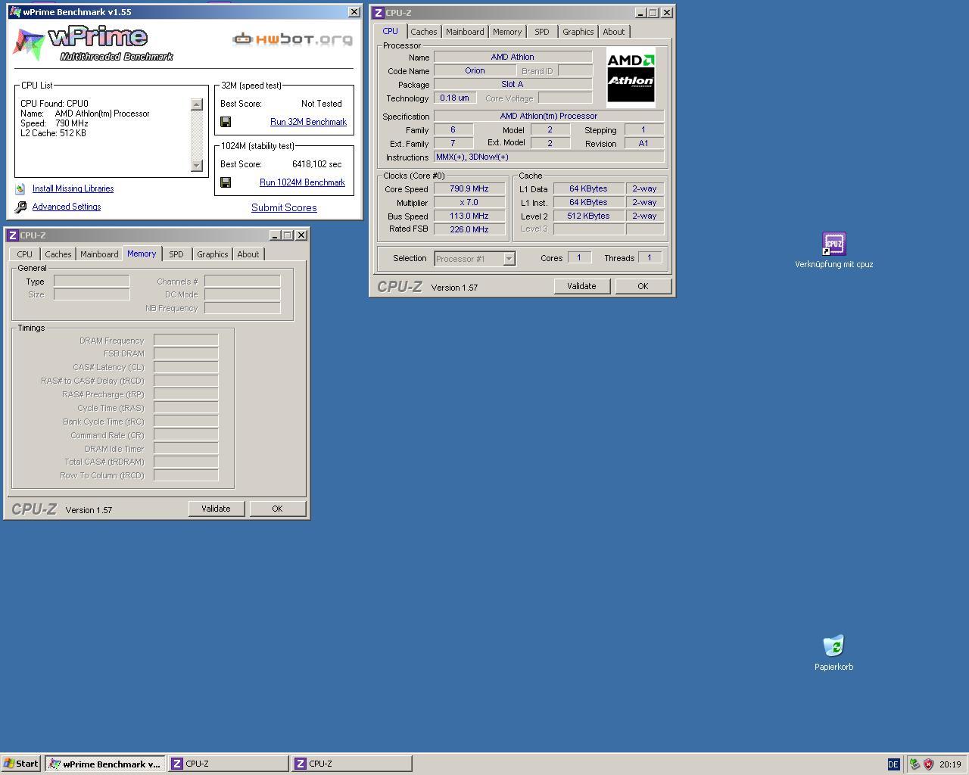The width and height of the screenshot is (969, 775).
Task: Click OK in the CPU-Z CPU window
Action: point(643,286)
